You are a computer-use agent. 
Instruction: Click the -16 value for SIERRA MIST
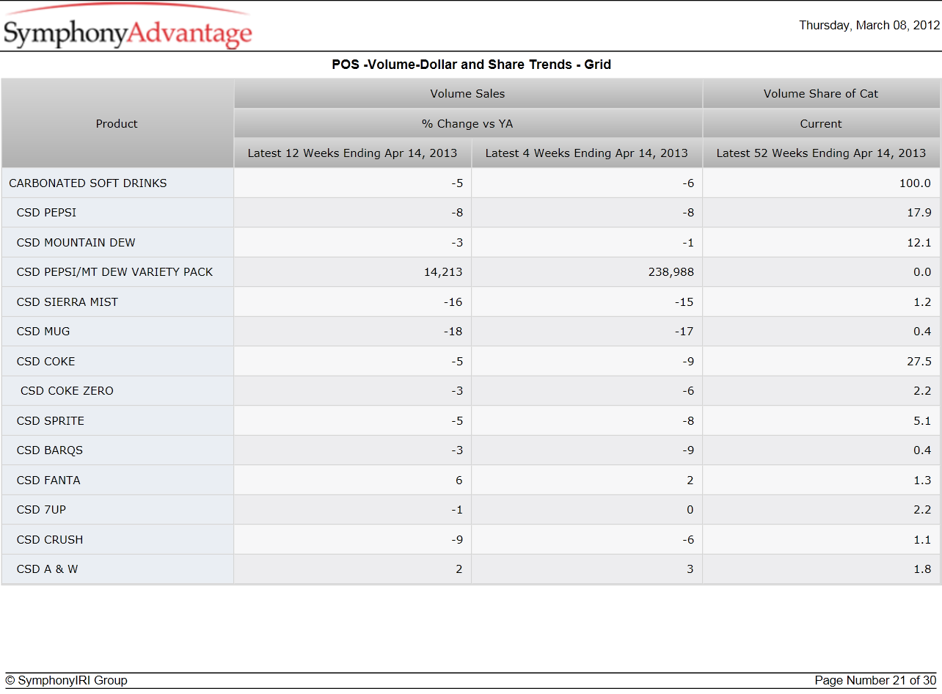[x=453, y=302]
